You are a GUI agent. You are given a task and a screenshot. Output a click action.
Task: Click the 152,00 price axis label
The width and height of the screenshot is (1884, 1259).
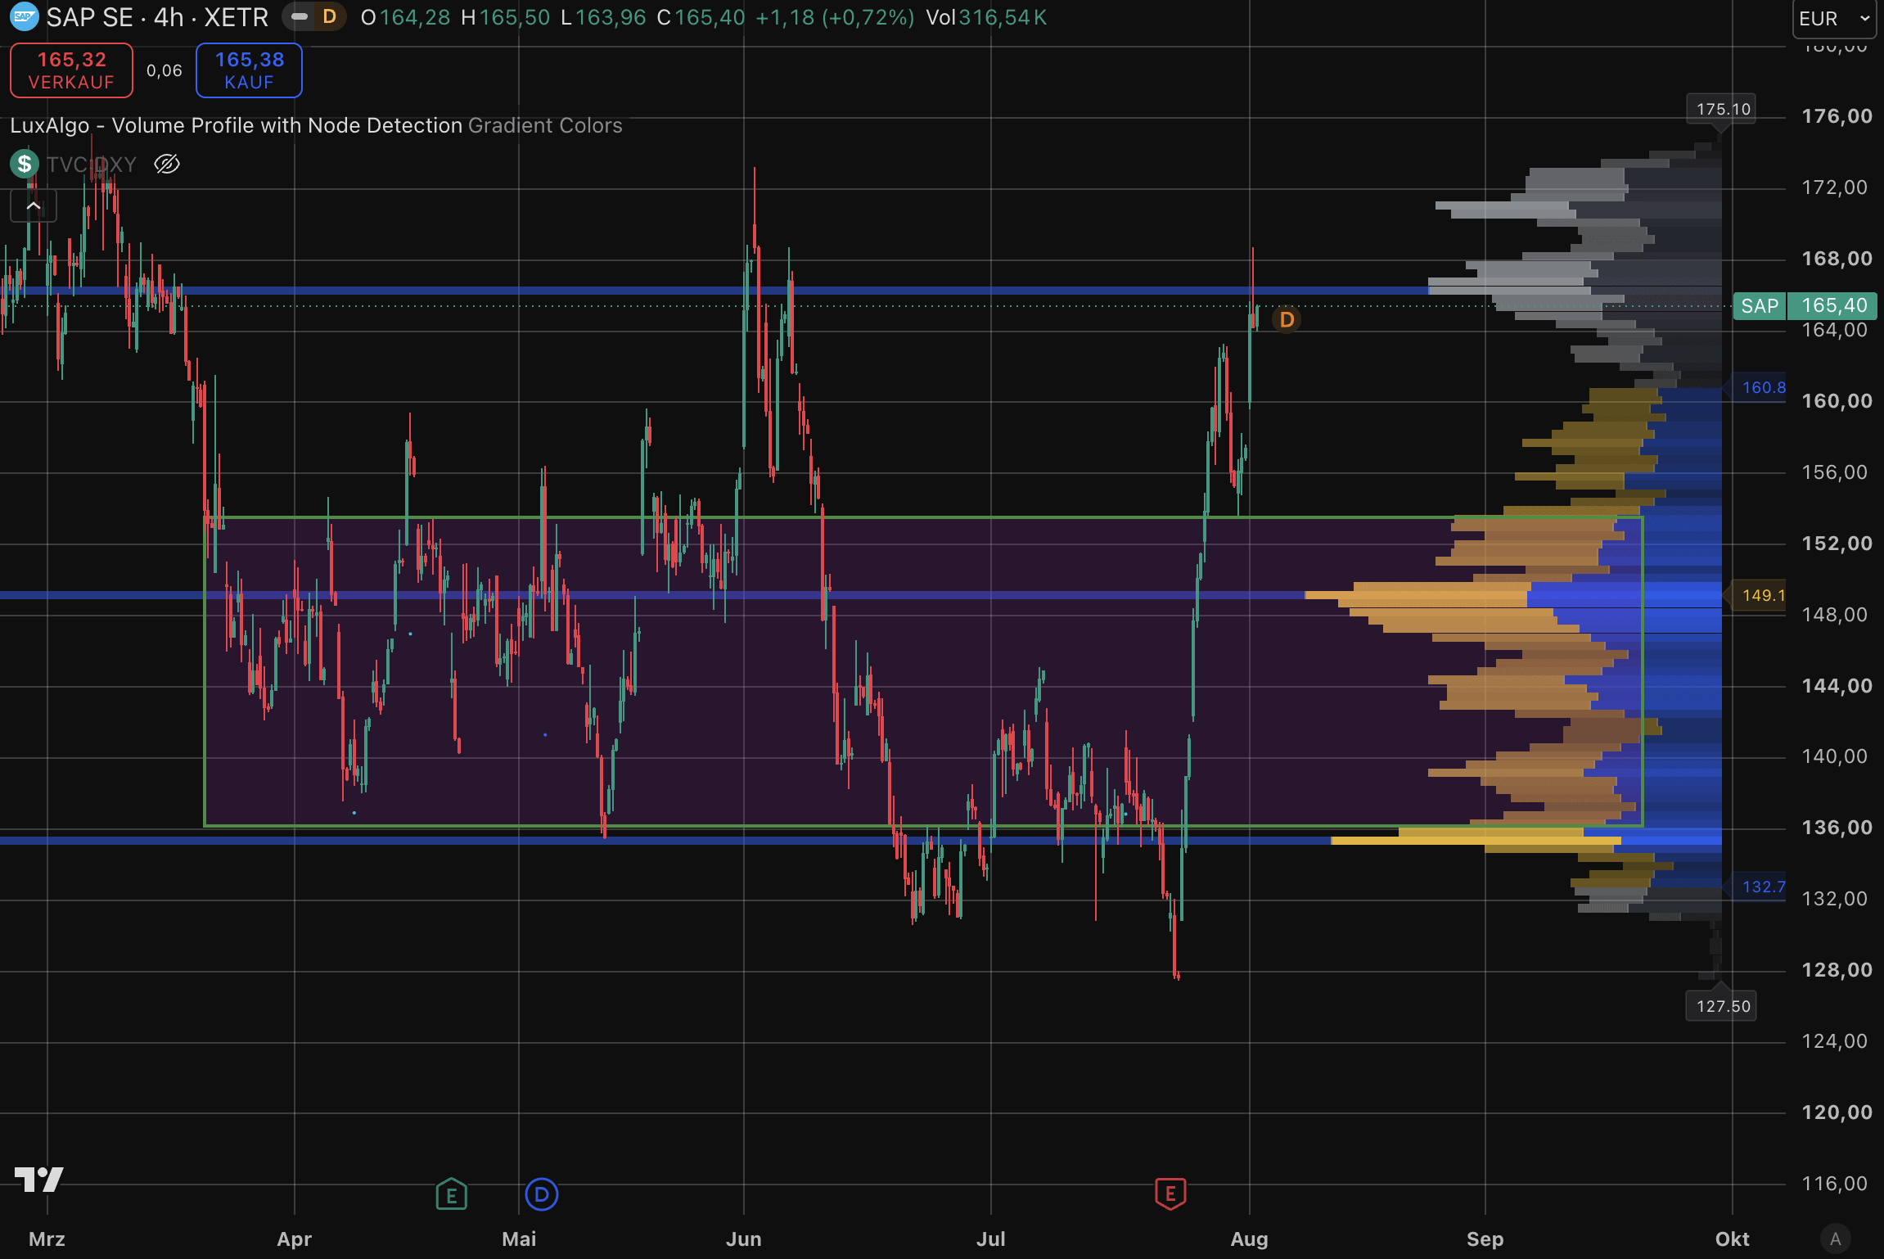[1837, 544]
